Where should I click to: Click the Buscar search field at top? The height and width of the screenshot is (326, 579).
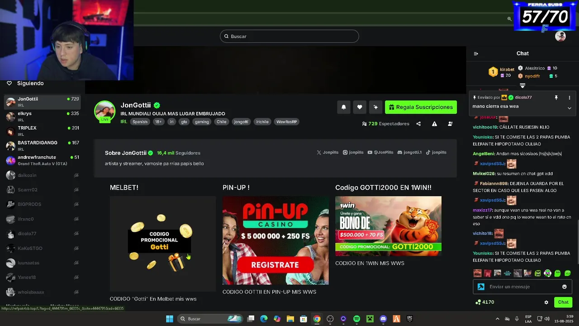click(289, 36)
